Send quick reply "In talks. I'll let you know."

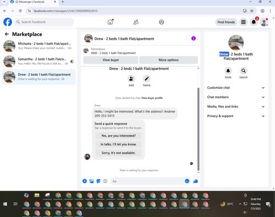click(x=118, y=144)
